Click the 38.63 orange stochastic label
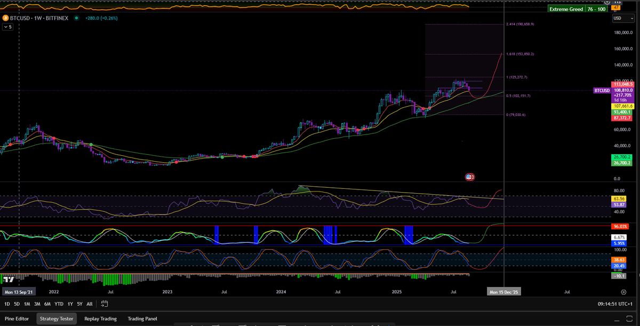This screenshot has height=326, width=640. (x=619, y=259)
